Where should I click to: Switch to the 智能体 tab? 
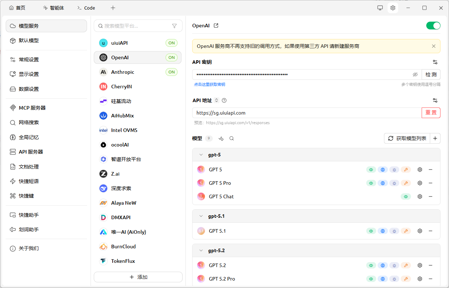tap(53, 8)
